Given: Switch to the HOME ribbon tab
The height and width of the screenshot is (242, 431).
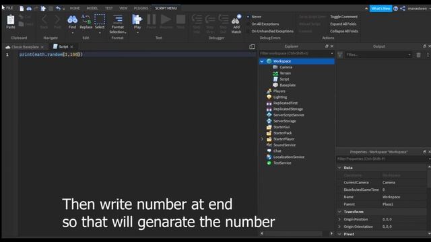Looking at the screenshot, I should 75,8.
